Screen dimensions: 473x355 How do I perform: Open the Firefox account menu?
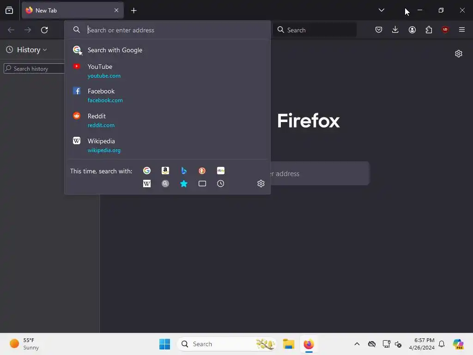point(412,30)
